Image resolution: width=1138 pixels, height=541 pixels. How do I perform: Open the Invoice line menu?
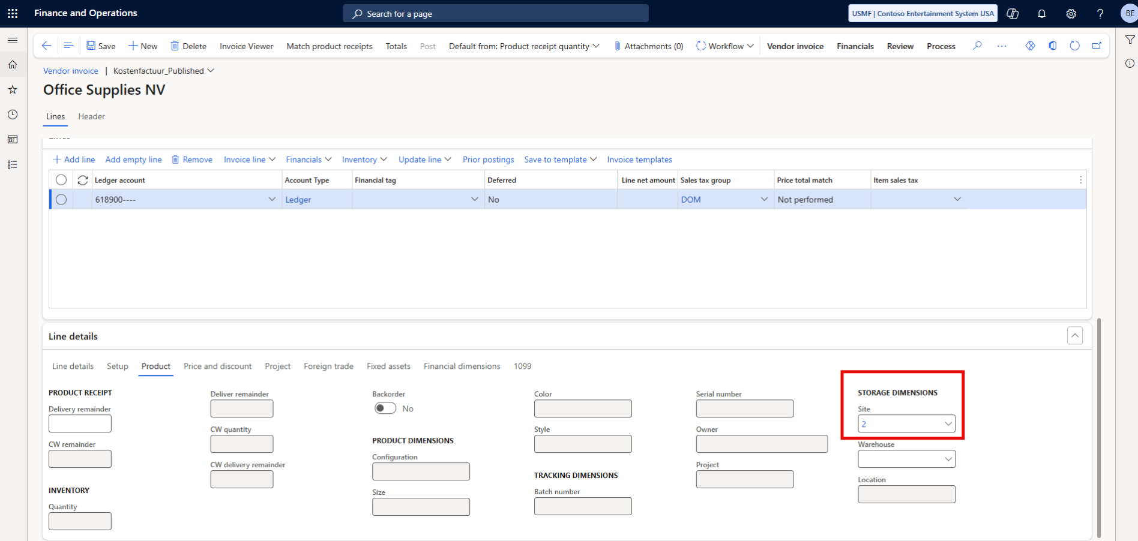(x=250, y=160)
